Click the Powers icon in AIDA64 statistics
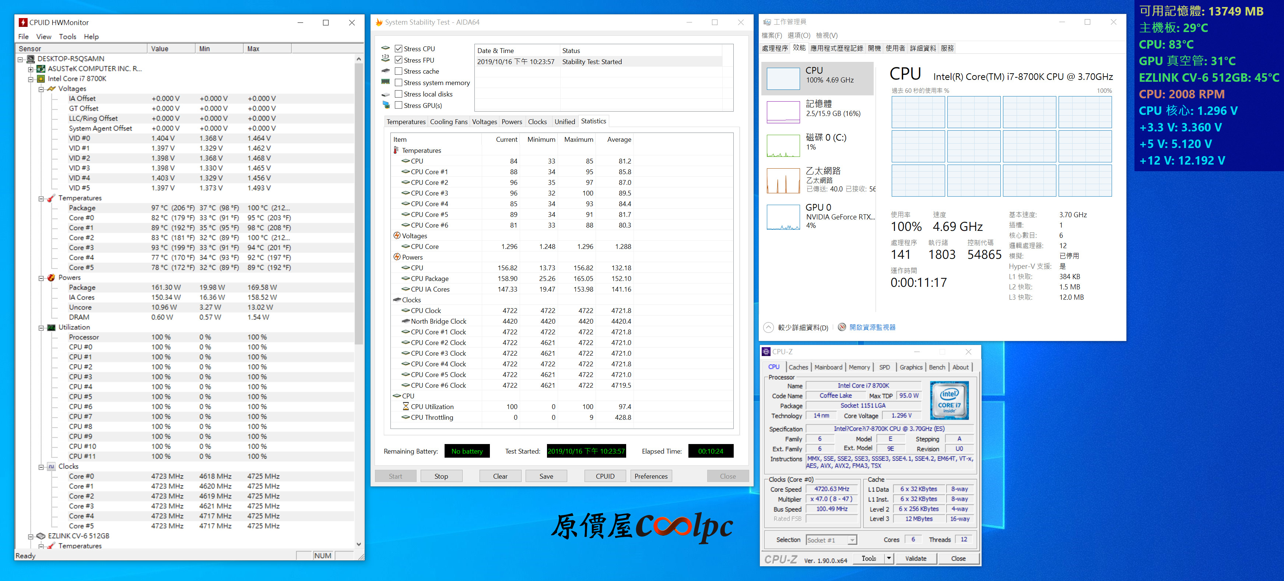Screen dimensions: 1284x581 tap(397, 257)
